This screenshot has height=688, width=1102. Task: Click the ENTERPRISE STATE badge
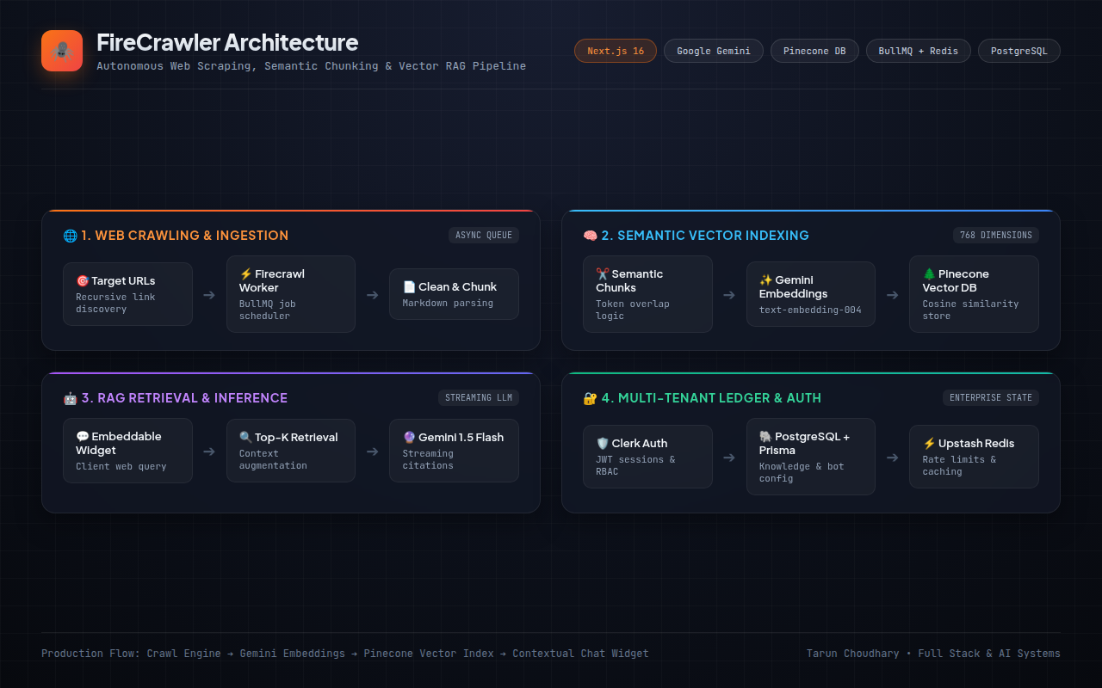tap(991, 398)
